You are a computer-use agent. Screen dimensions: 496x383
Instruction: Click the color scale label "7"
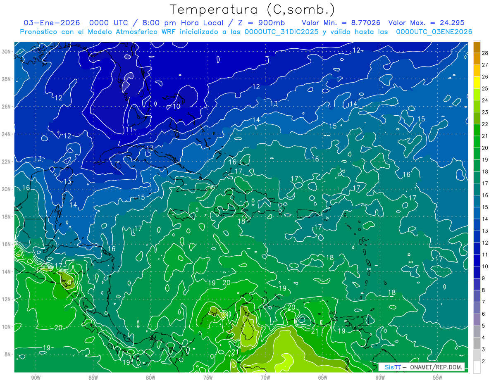coord(484,302)
